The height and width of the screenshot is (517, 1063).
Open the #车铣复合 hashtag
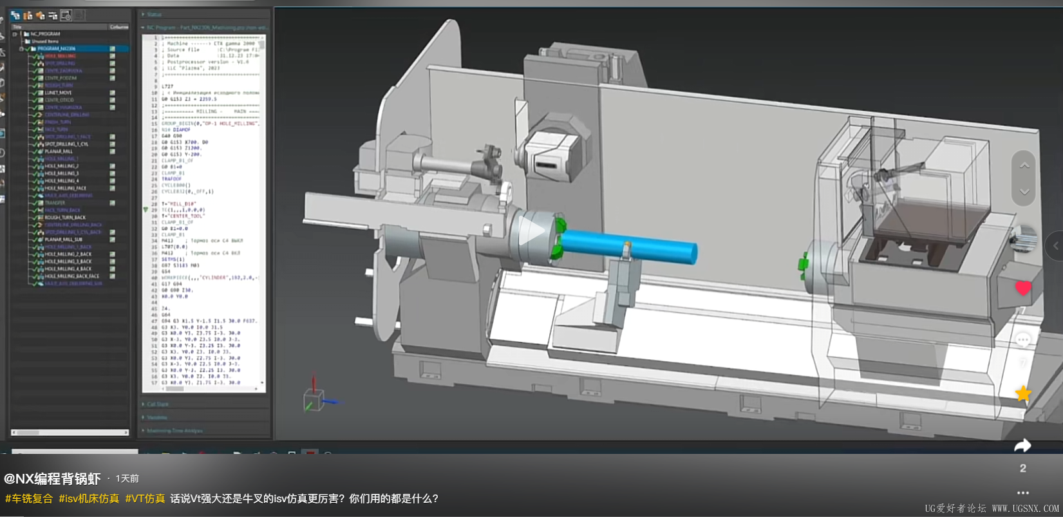click(29, 498)
